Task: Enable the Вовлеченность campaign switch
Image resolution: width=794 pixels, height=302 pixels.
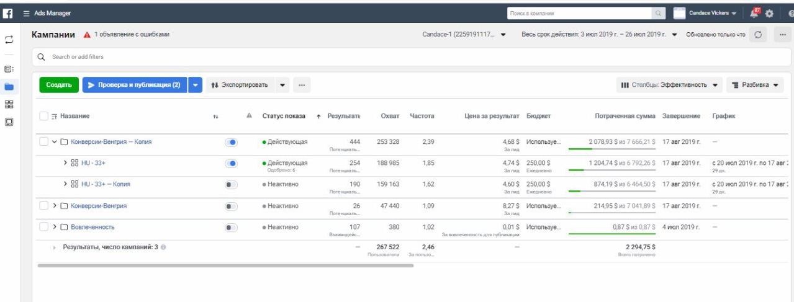Action: coord(231,228)
